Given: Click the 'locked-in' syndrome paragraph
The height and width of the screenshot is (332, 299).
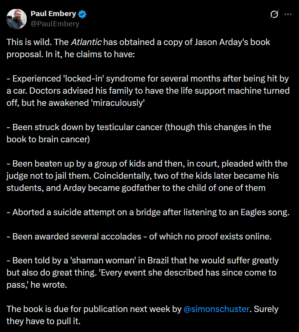Looking at the screenshot, I should 148,91.
